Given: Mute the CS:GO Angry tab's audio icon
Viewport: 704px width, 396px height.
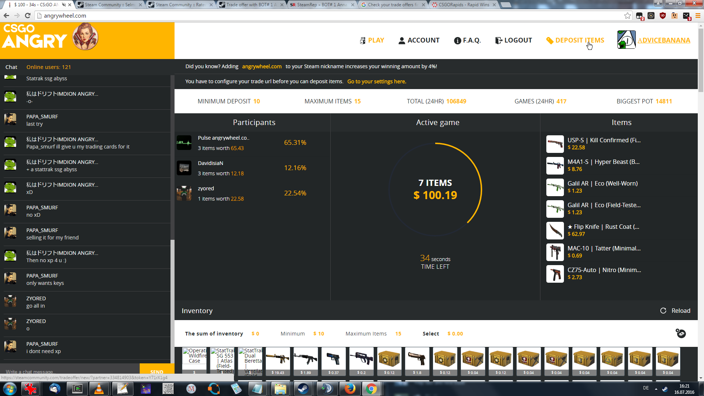Looking at the screenshot, I should pyautogui.click(x=64, y=5).
